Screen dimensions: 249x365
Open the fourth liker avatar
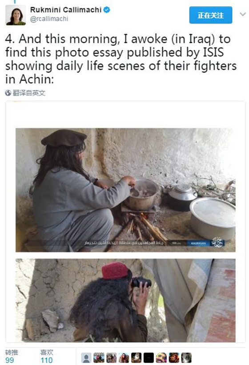(124, 358)
